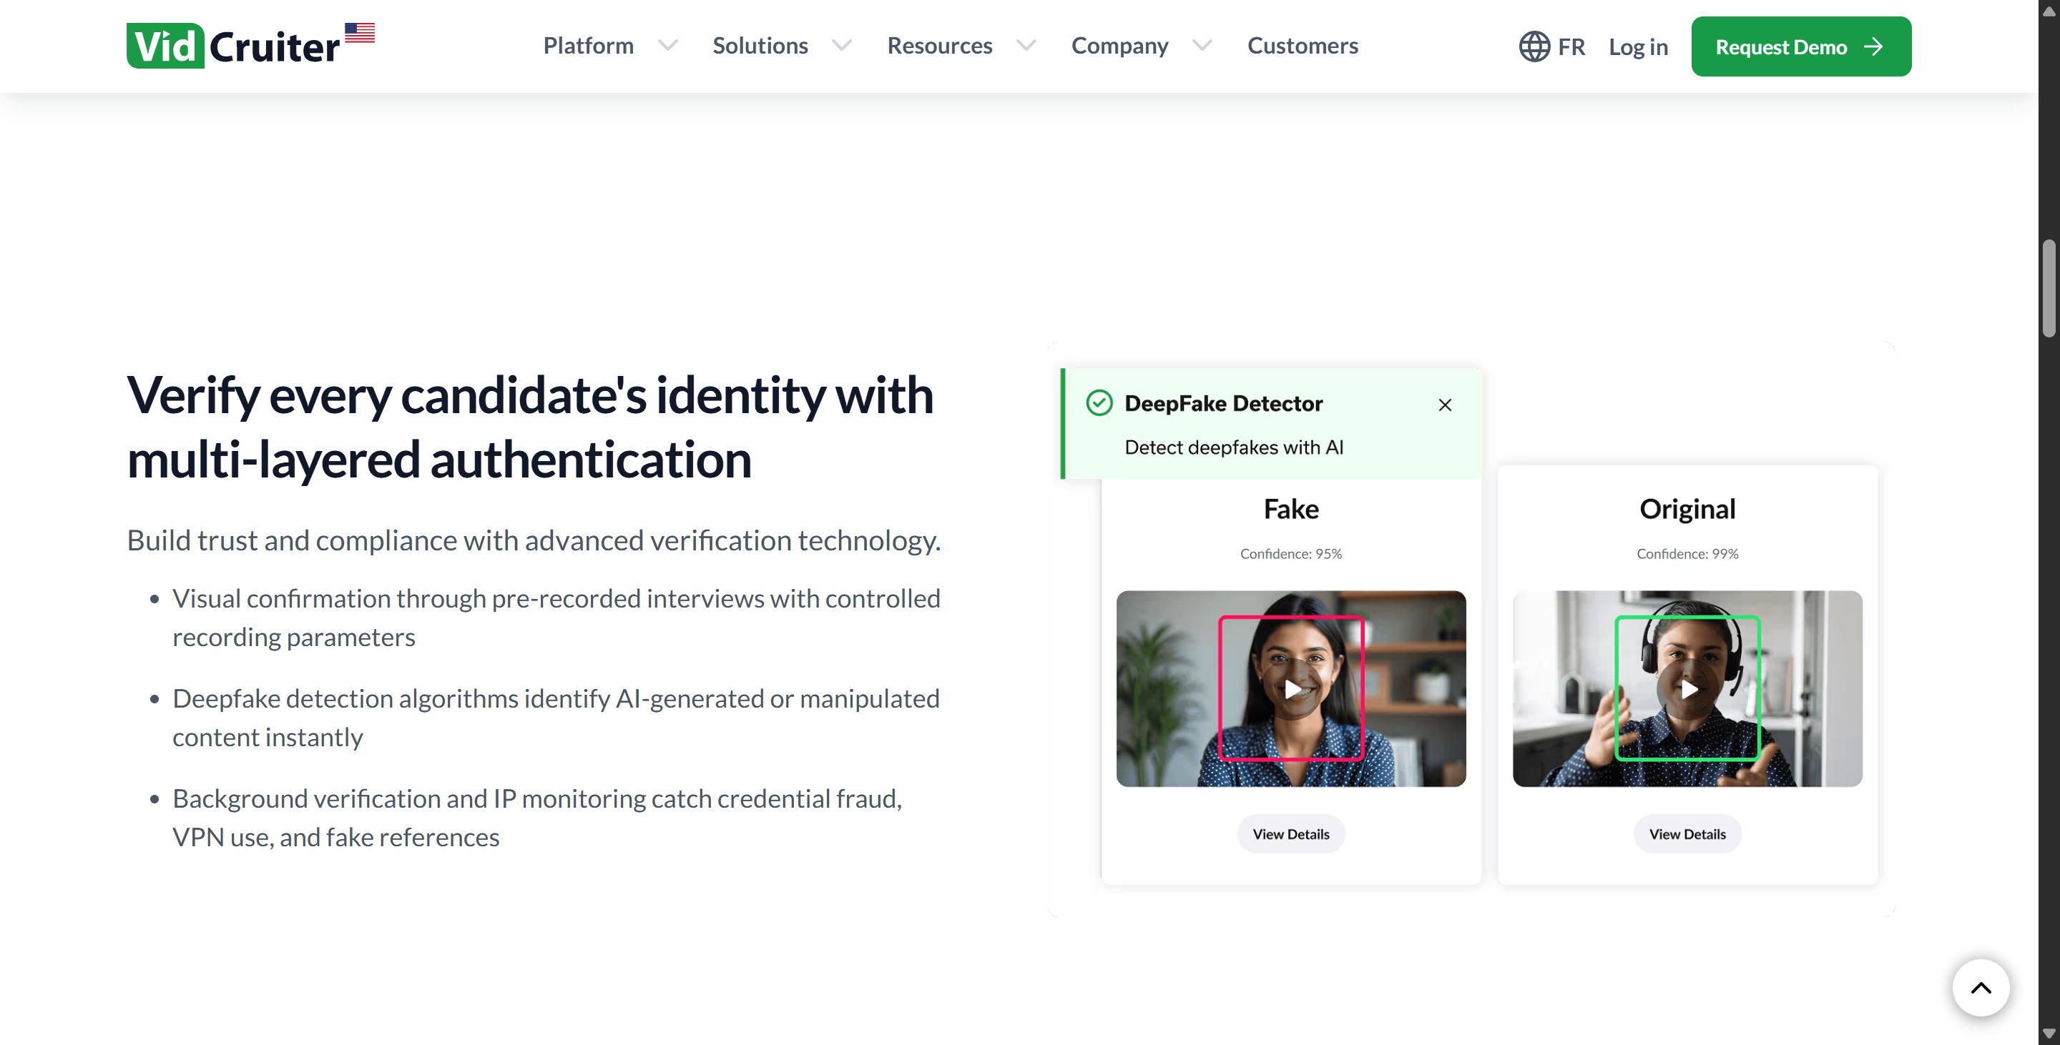Expand the Platform menu chevron
The image size is (2060, 1045).
tap(668, 46)
